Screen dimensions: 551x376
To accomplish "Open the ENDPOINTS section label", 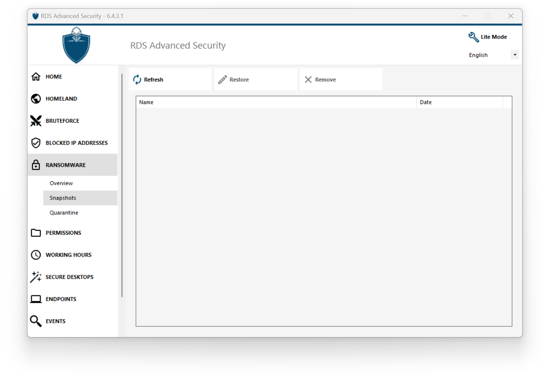I will click(x=61, y=299).
